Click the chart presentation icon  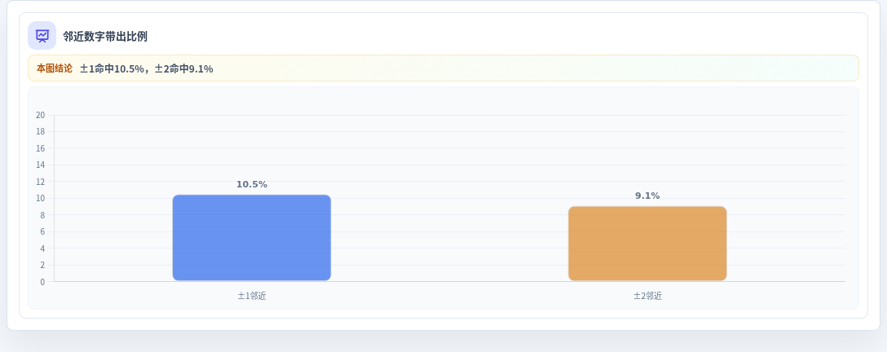coord(42,36)
